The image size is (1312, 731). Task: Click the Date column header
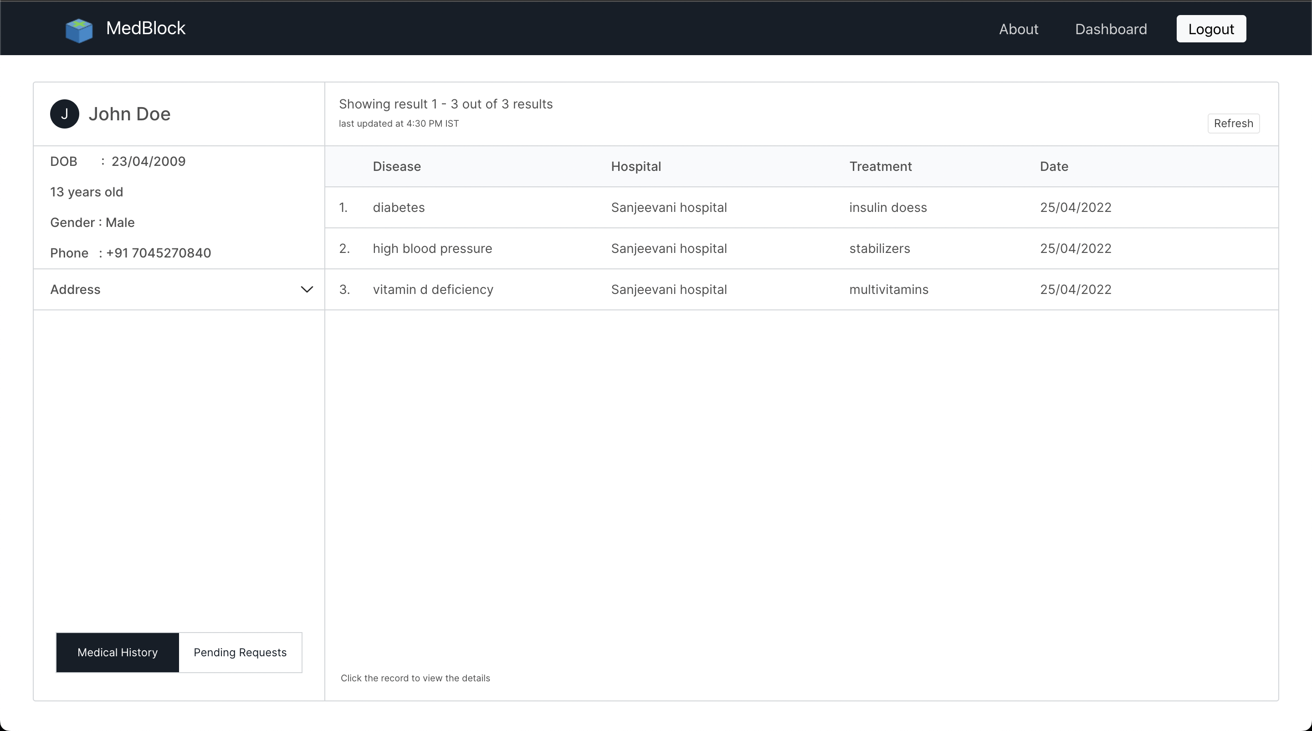(1054, 167)
